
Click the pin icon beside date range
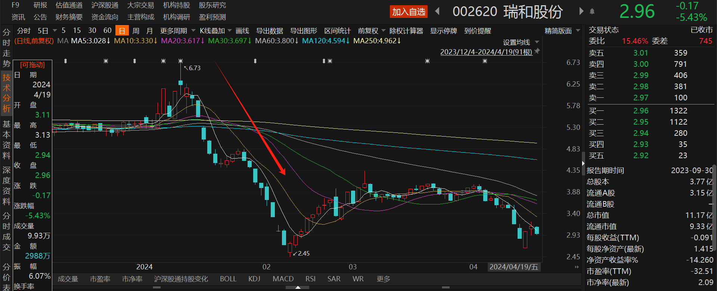pos(537,51)
